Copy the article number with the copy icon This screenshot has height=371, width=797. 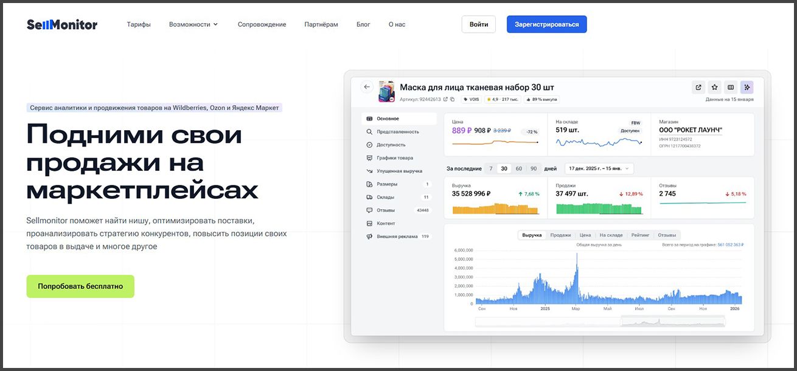(452, 99)
